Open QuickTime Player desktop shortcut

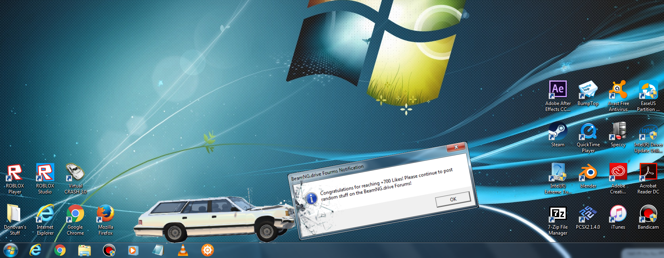coord(588,138)
